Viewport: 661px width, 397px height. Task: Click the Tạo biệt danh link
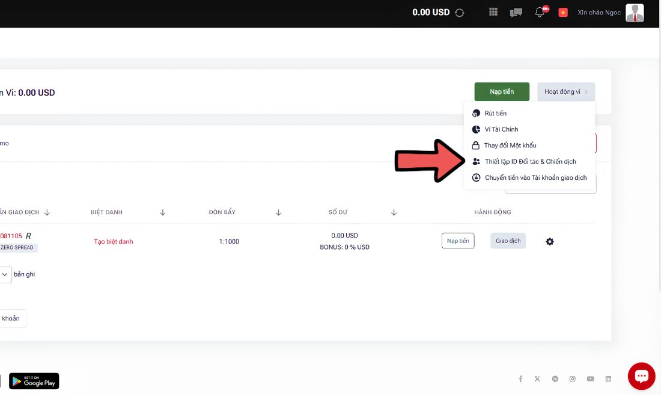[x=114, y=241]
